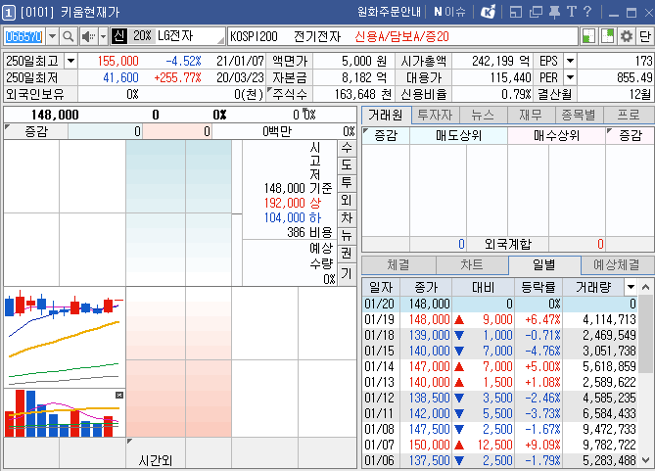Open help with the question mark icon

(x=586, y=12)
